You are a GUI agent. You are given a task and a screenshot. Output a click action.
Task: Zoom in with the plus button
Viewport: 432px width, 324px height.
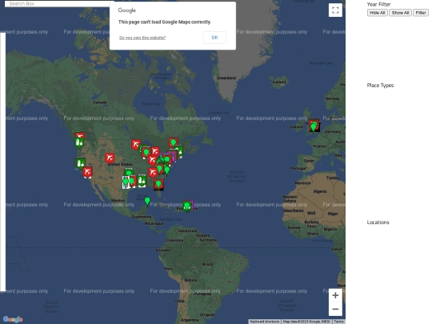click(x=335, y=295)
